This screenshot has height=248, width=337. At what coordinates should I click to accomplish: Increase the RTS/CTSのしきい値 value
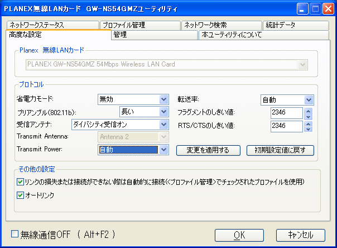tap(309, 124)
